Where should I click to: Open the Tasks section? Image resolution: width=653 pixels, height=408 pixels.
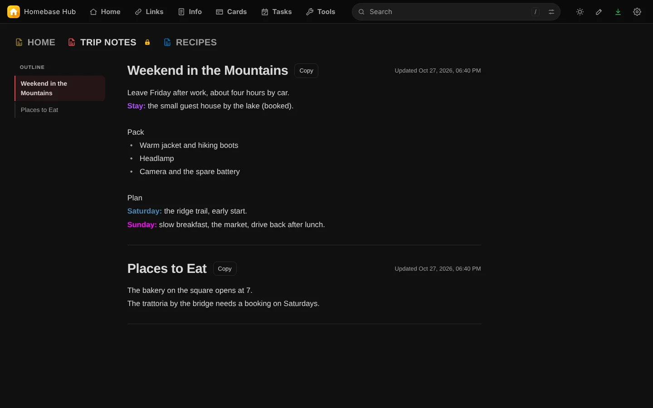pyautogui.click(x=277, y=12)
